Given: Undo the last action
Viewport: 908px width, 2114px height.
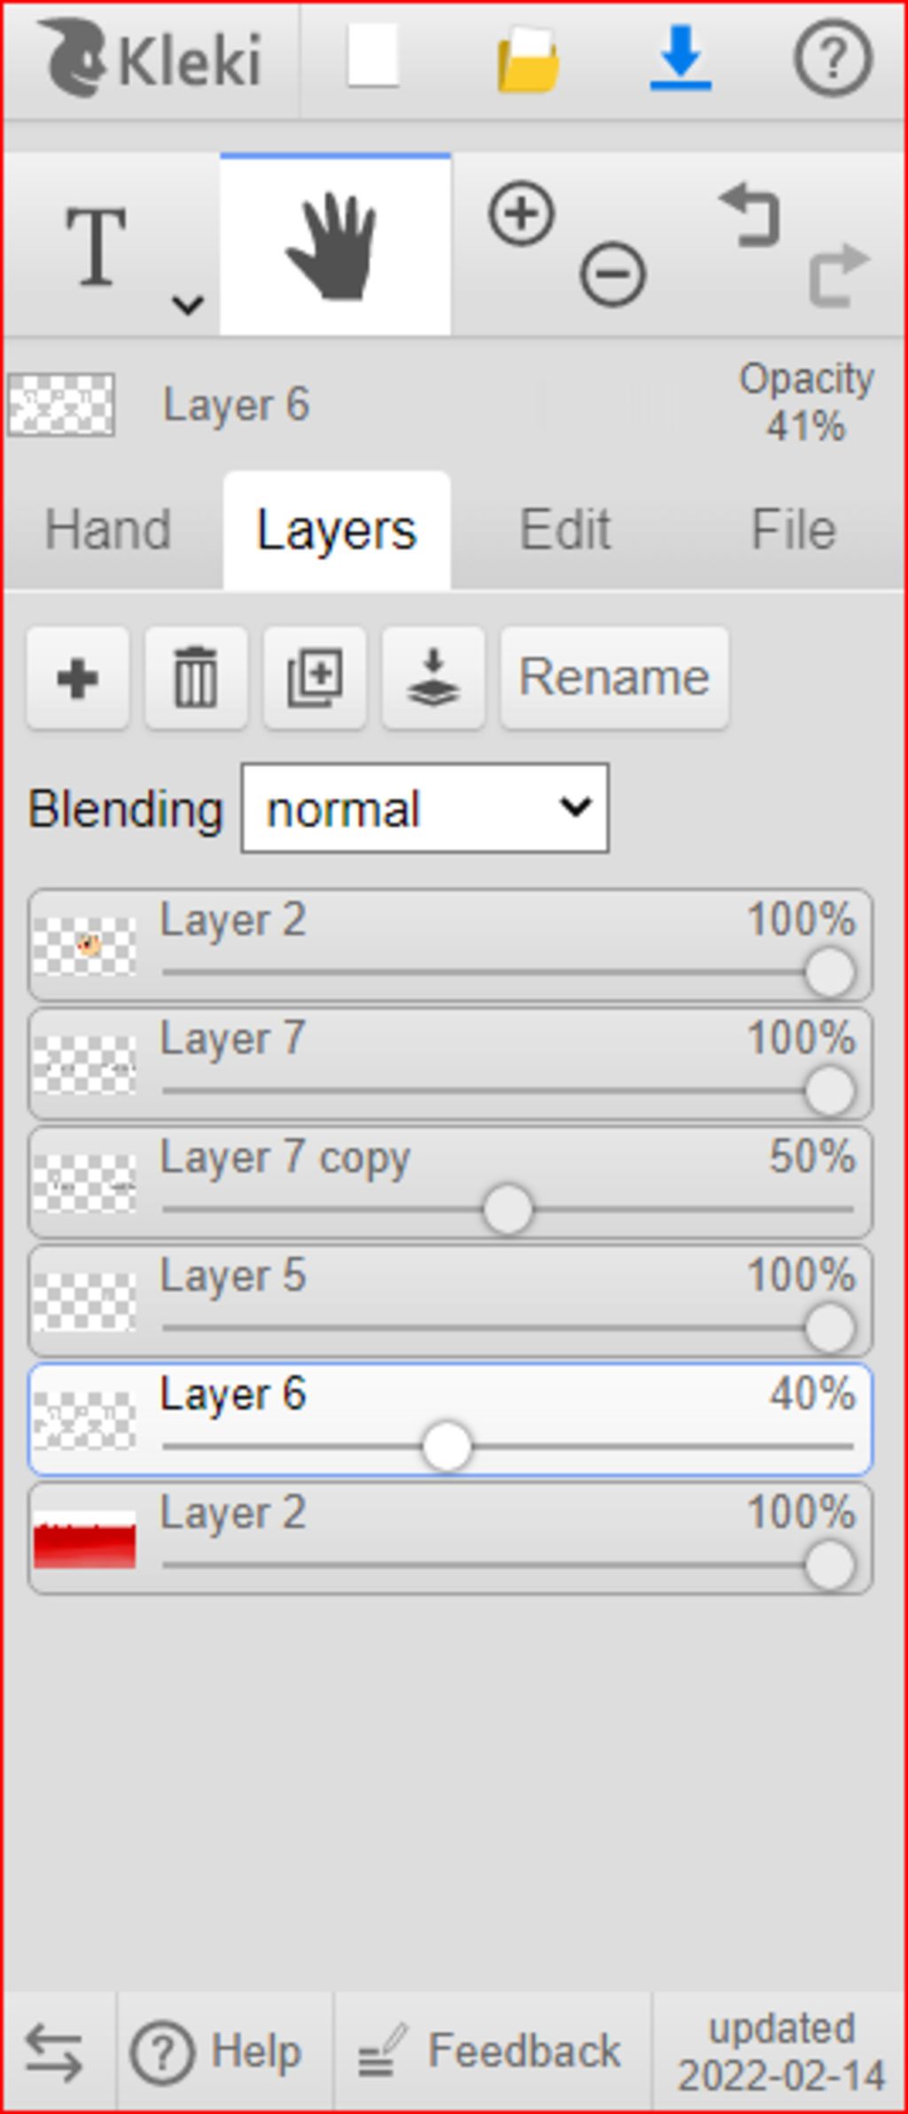Looking at the screenshot, I should coord(750,214).
